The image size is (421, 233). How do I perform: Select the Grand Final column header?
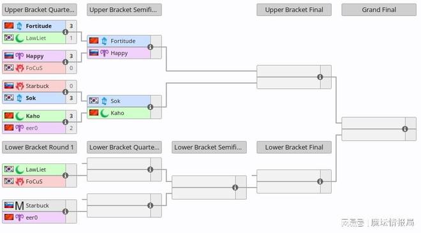379,10
